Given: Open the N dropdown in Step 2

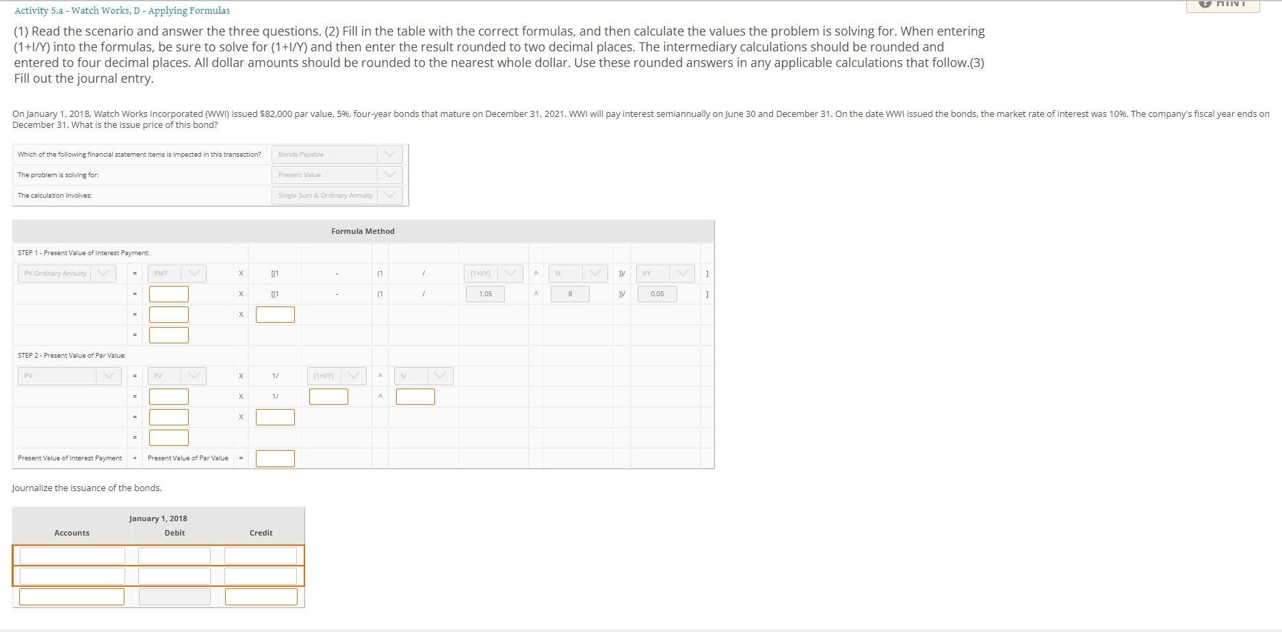Looking at the screenshot, I should 441,376.
